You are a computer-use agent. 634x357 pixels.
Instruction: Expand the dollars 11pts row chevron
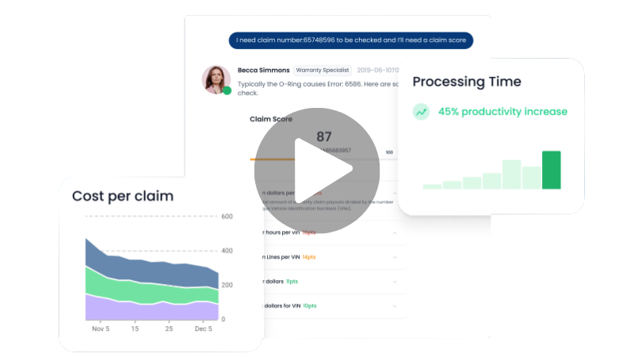[395, 282]
